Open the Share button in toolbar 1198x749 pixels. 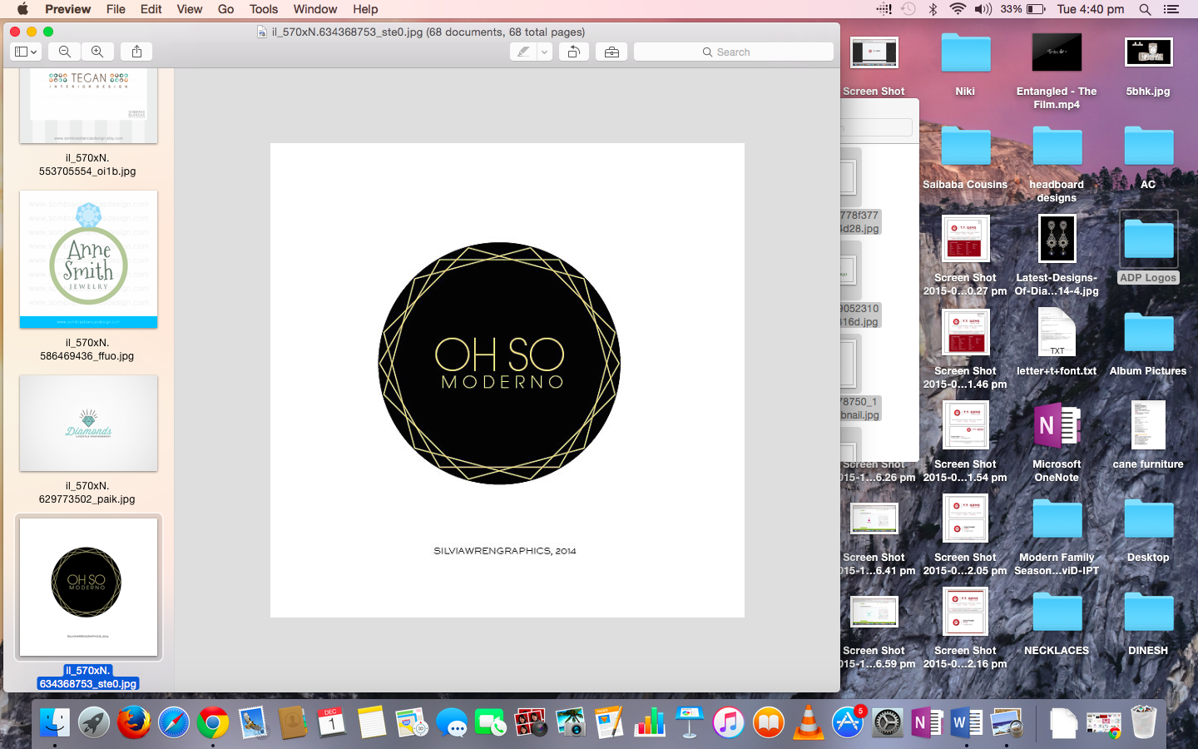coord(136,52)
